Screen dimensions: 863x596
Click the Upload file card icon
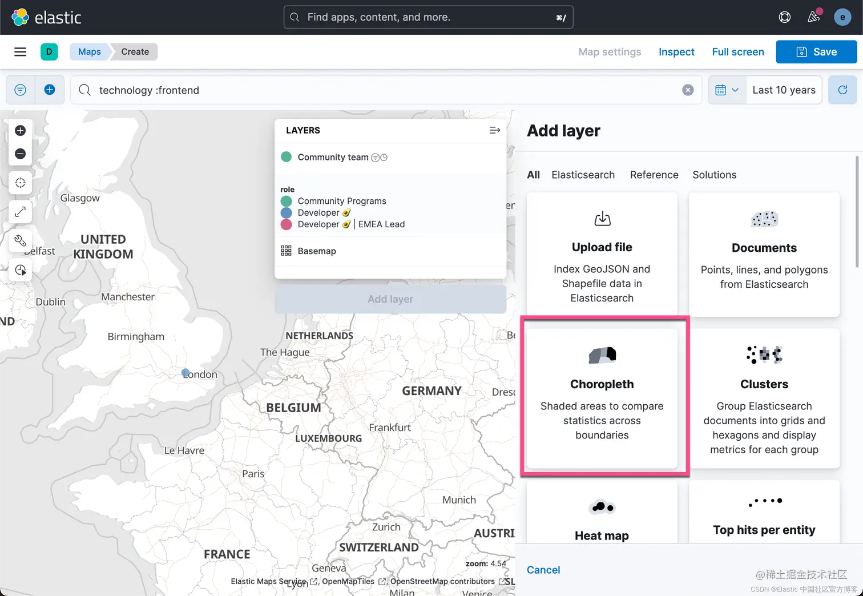[x=602, y=219]
